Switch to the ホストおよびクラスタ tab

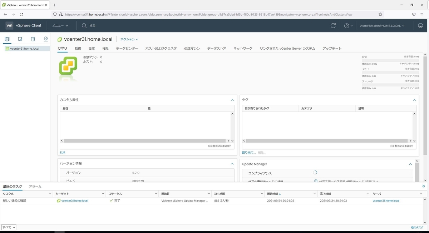pos(161,48)
